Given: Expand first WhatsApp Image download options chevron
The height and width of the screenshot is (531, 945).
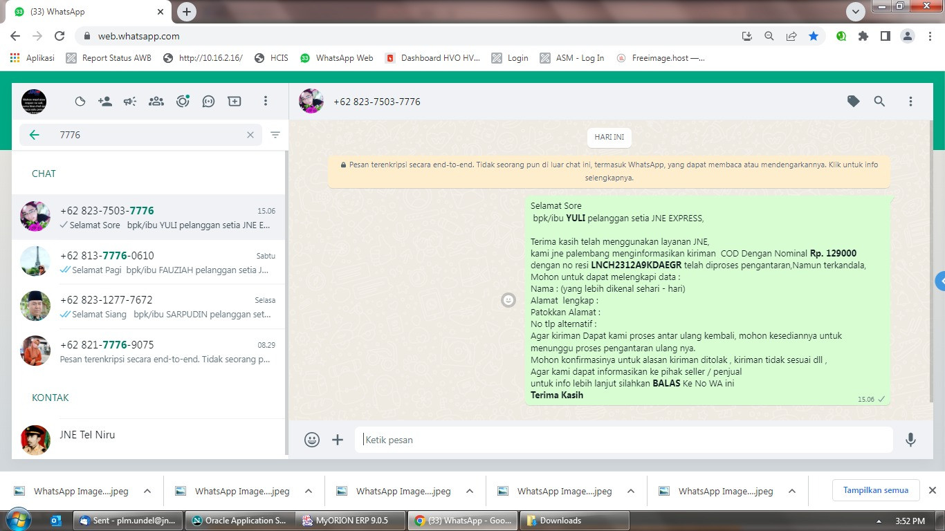Looking at the screenshot, I should 147,492.
